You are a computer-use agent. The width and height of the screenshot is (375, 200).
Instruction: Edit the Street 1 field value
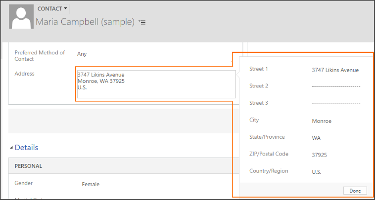click(x=335, y=70)
